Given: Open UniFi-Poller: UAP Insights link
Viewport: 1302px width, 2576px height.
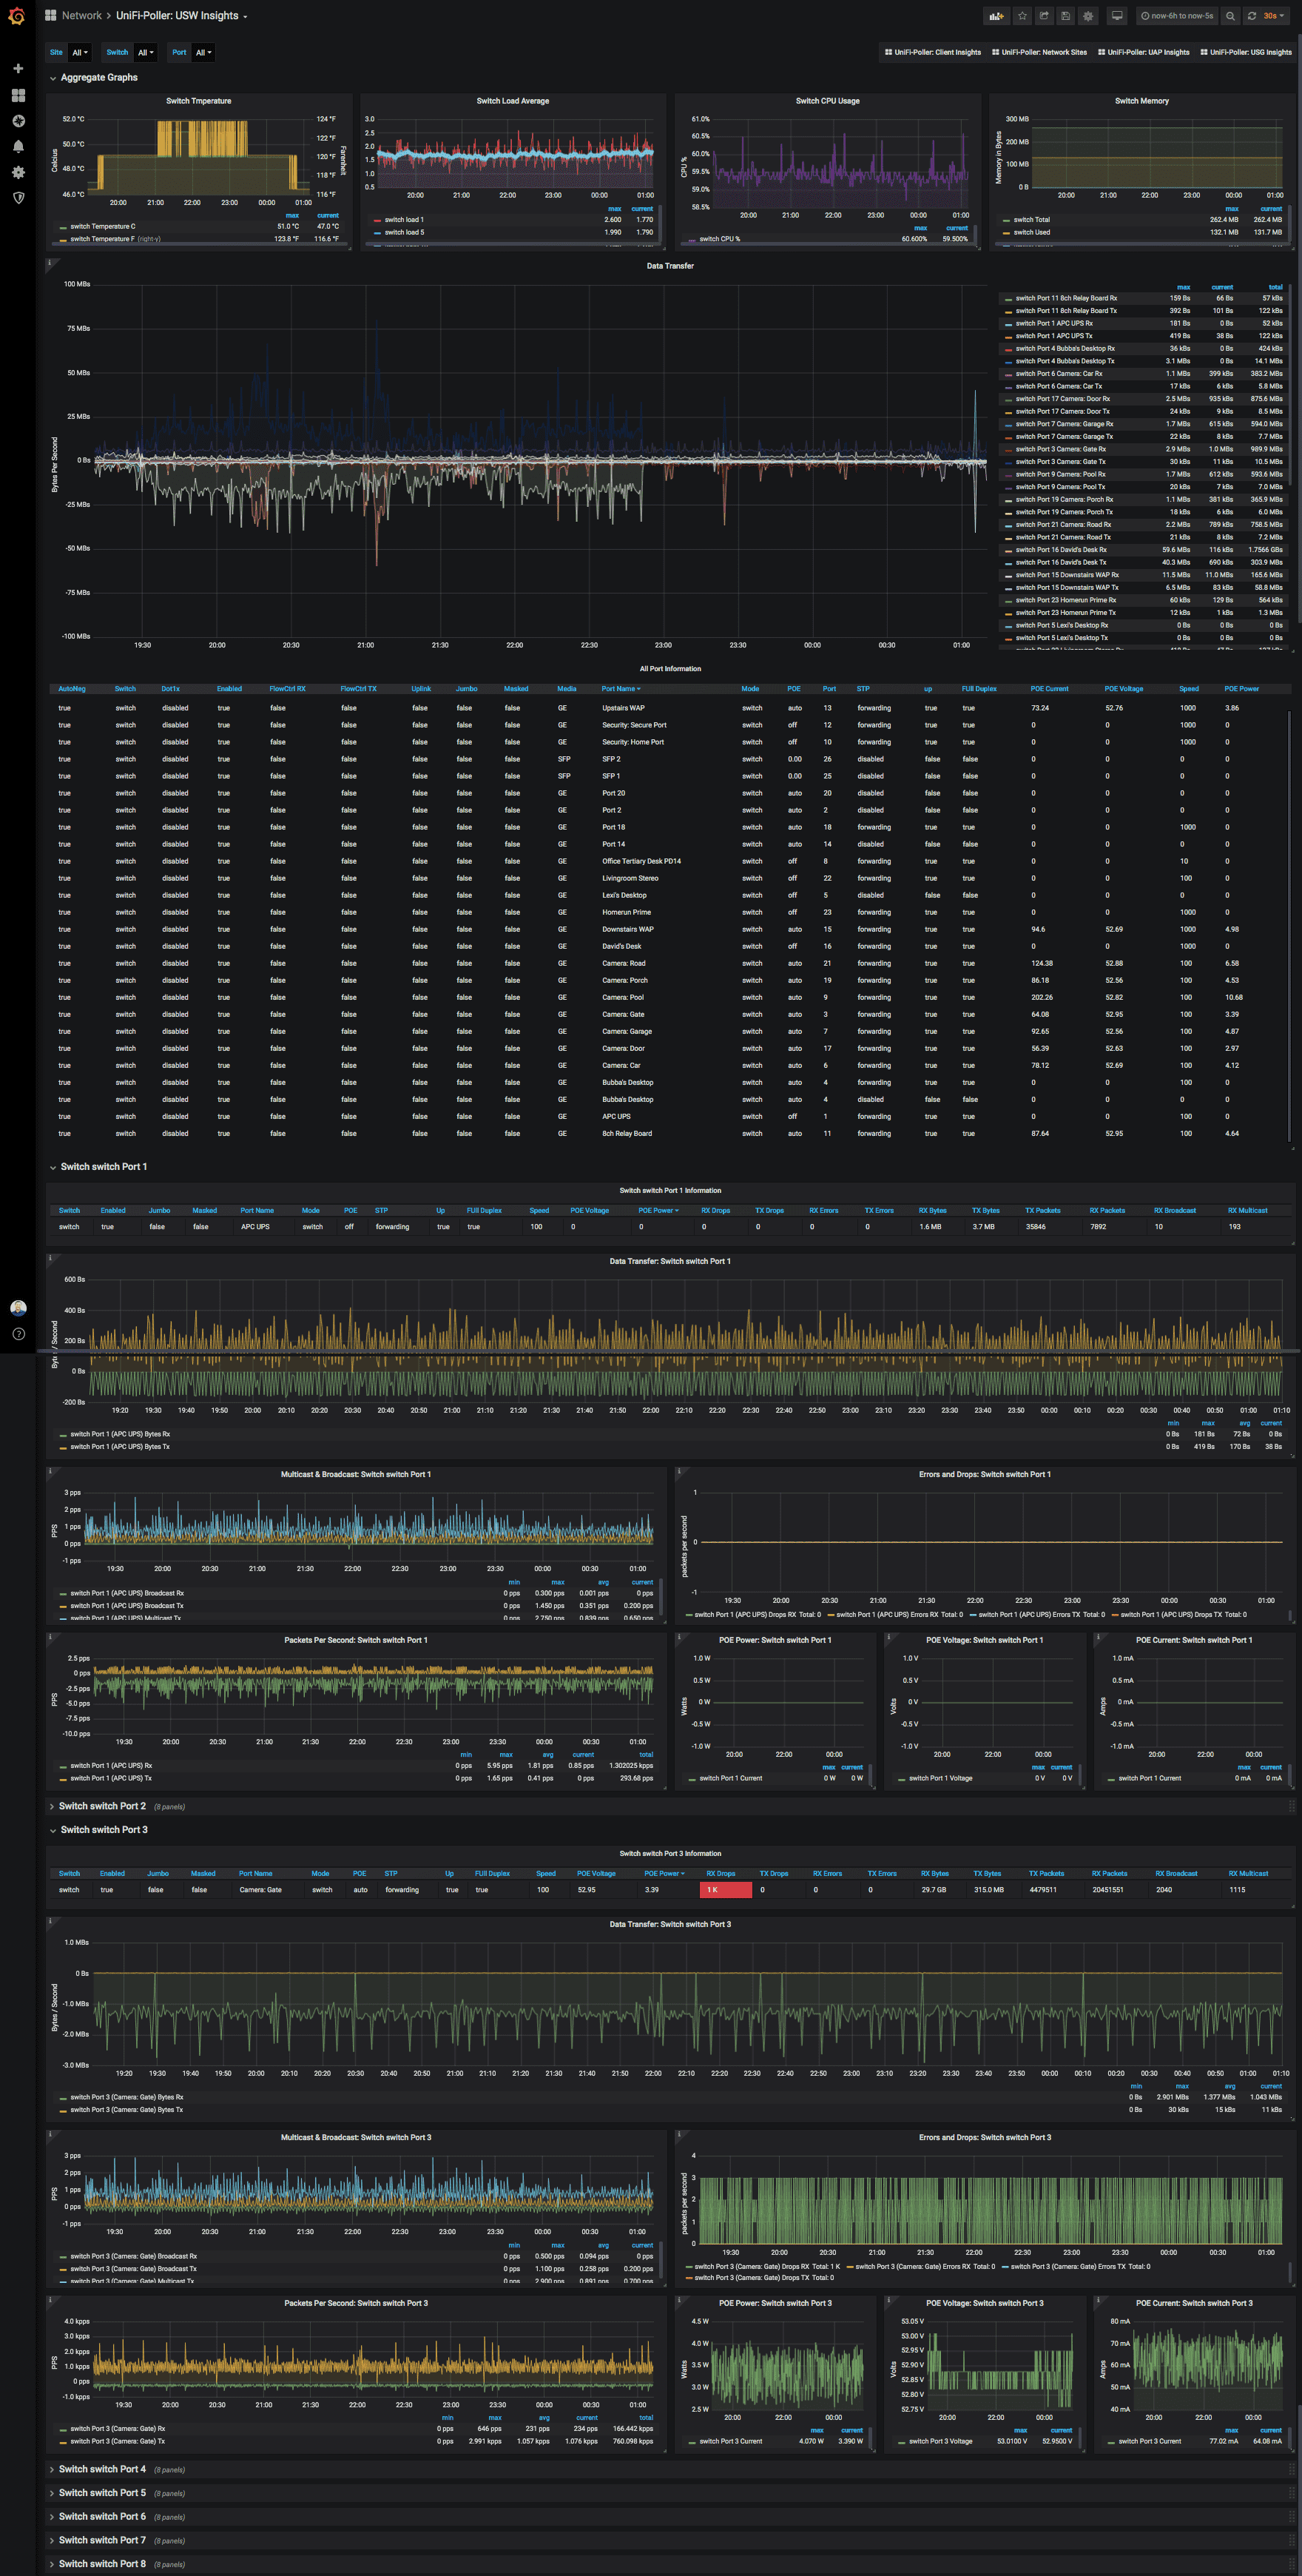Looking at the screenshot, I should coord(1144,53).
